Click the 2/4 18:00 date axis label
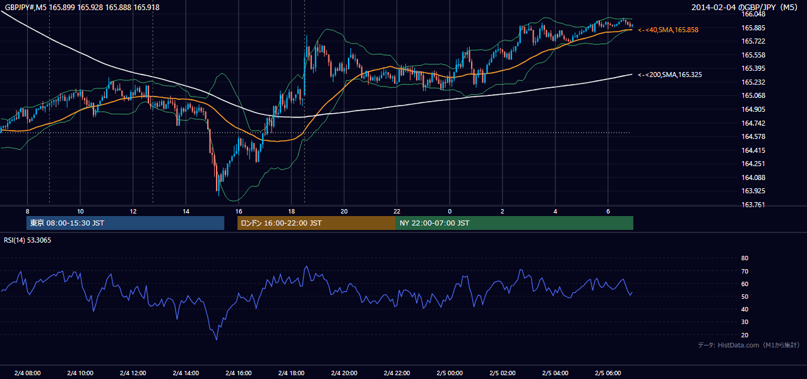The image size is (807, 379). pyautogui.click(x=291, y=373)
